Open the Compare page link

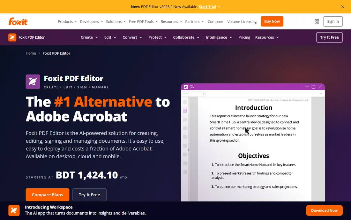tap(215, 21)
